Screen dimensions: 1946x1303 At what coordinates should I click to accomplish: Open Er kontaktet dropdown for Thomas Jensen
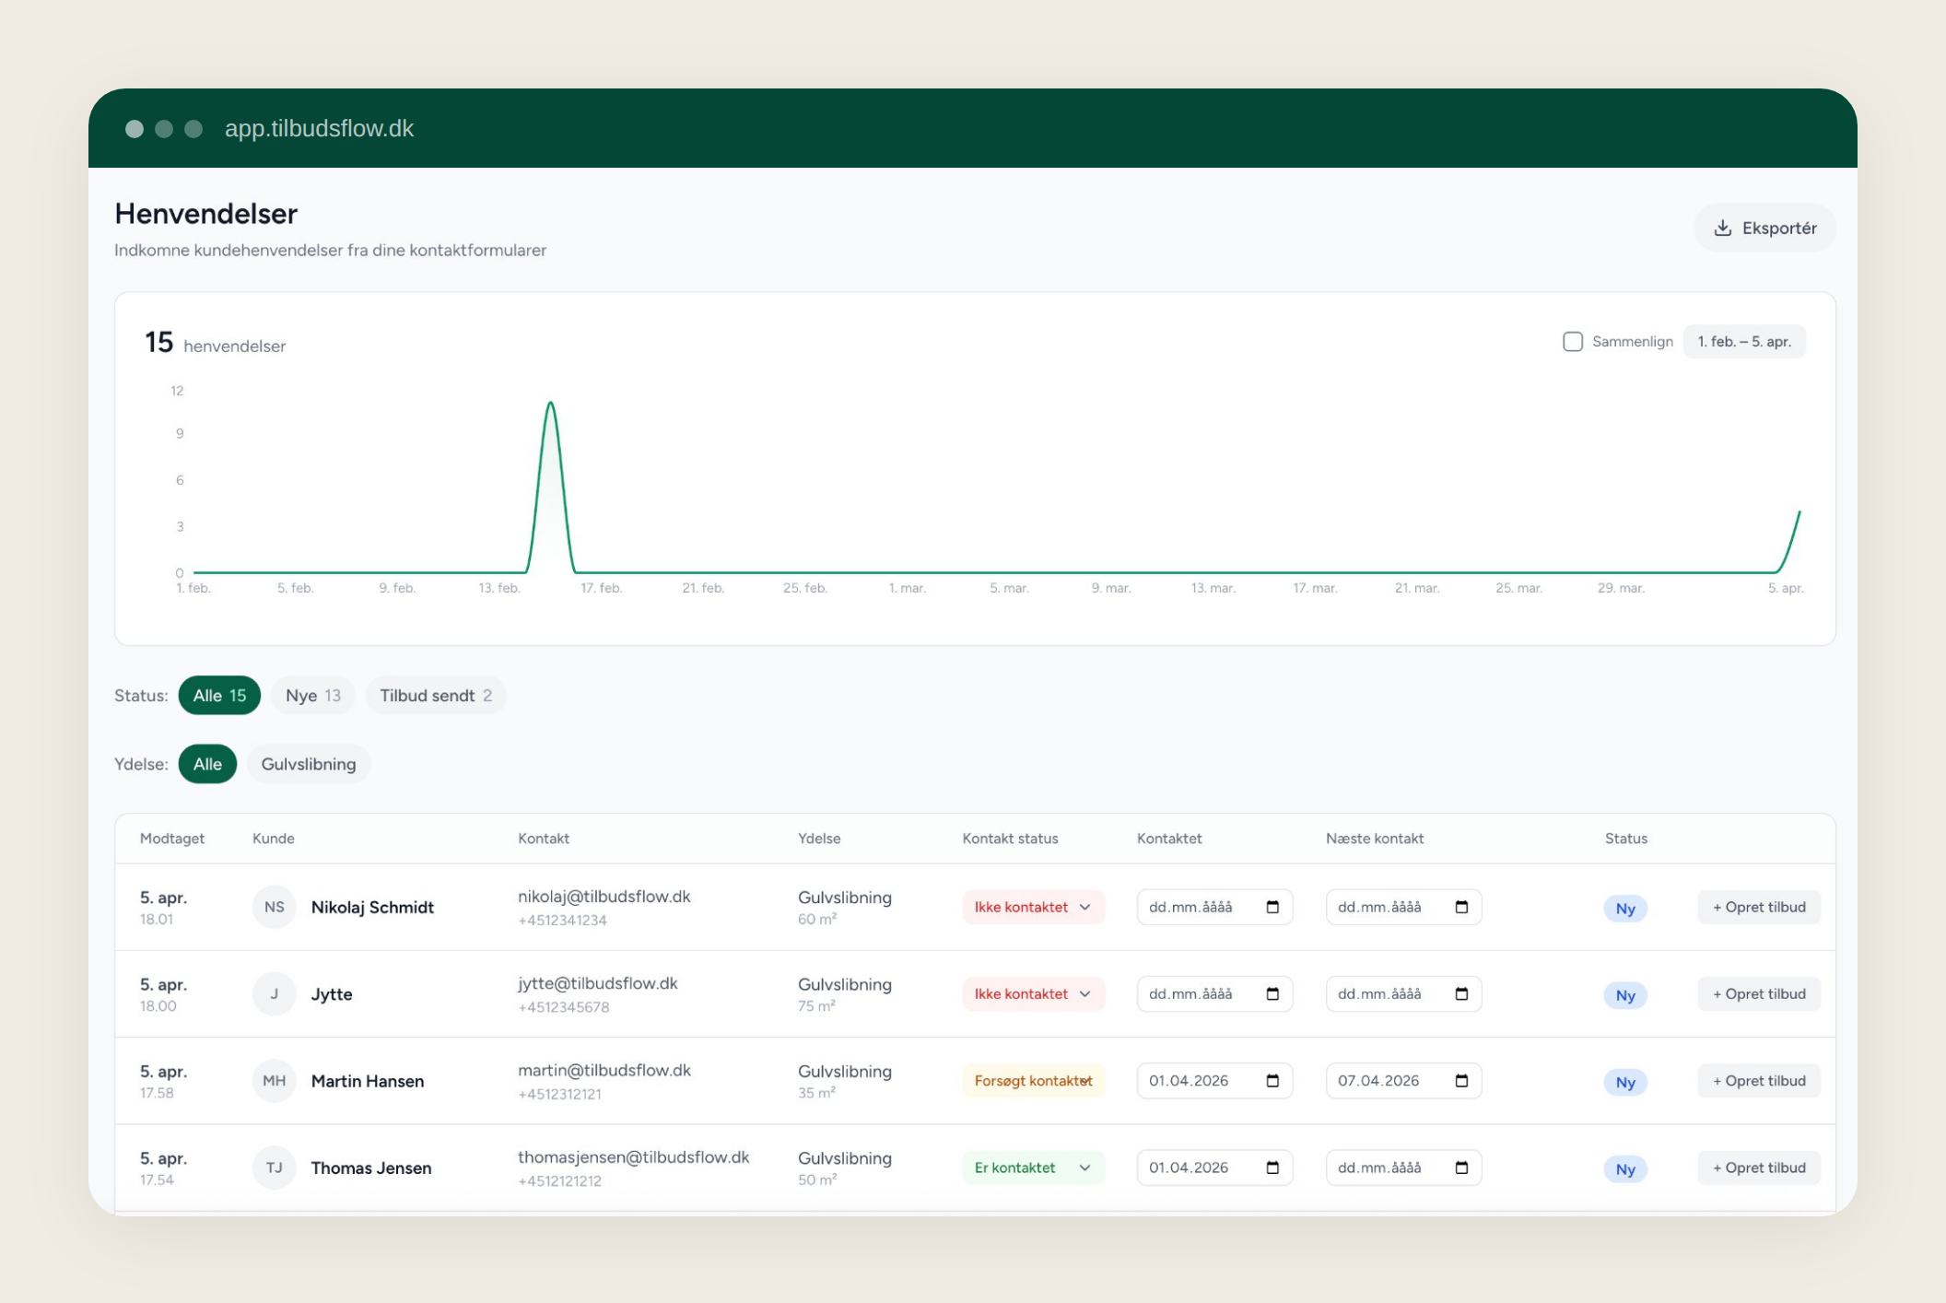1033,1168
